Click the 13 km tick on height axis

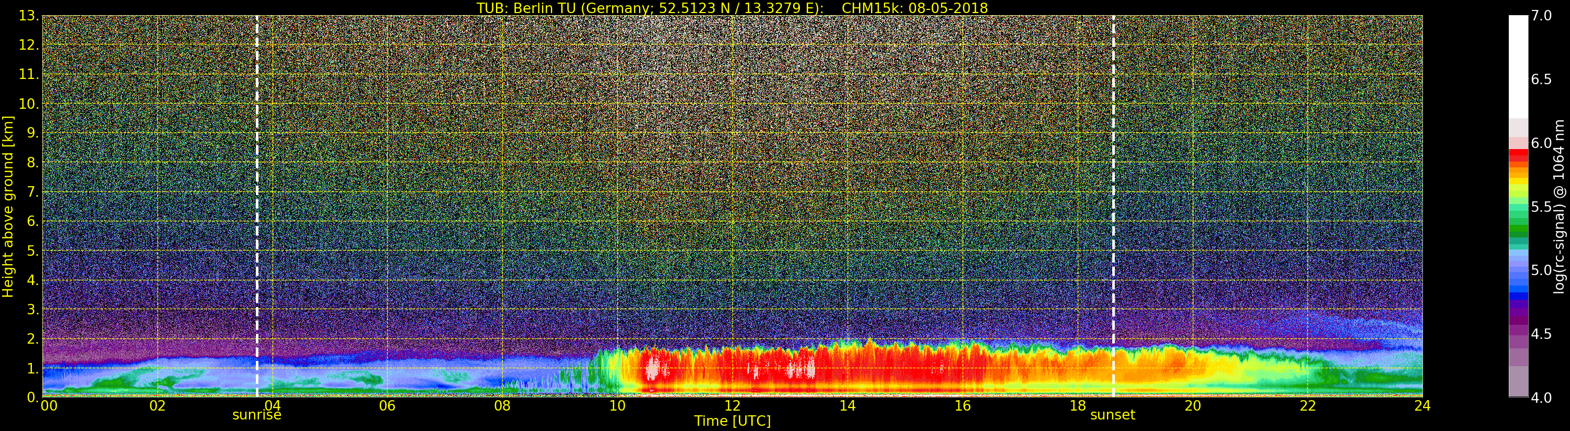tap(28, 16)
